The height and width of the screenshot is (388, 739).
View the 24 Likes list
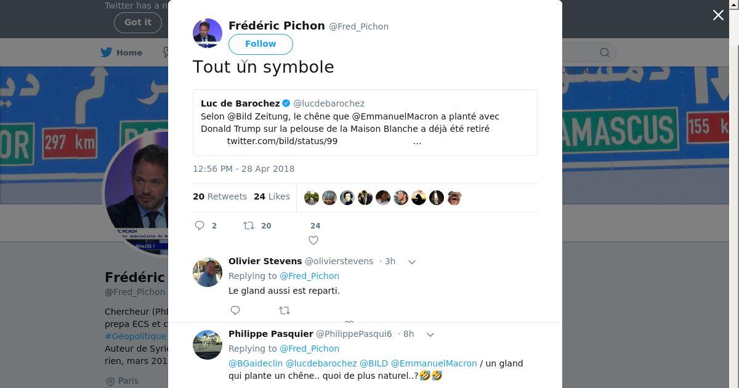pyautogui.click(x=272, y=196)
